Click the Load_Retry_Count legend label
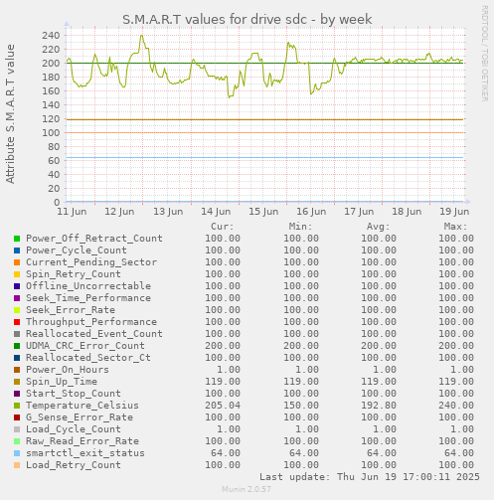 (x=74, y=465)
